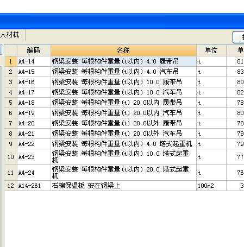The image size is (244, 247).
Task: Select name 钢梁安装 10.0 塔式起重机
Action: (x=123, y=157)
